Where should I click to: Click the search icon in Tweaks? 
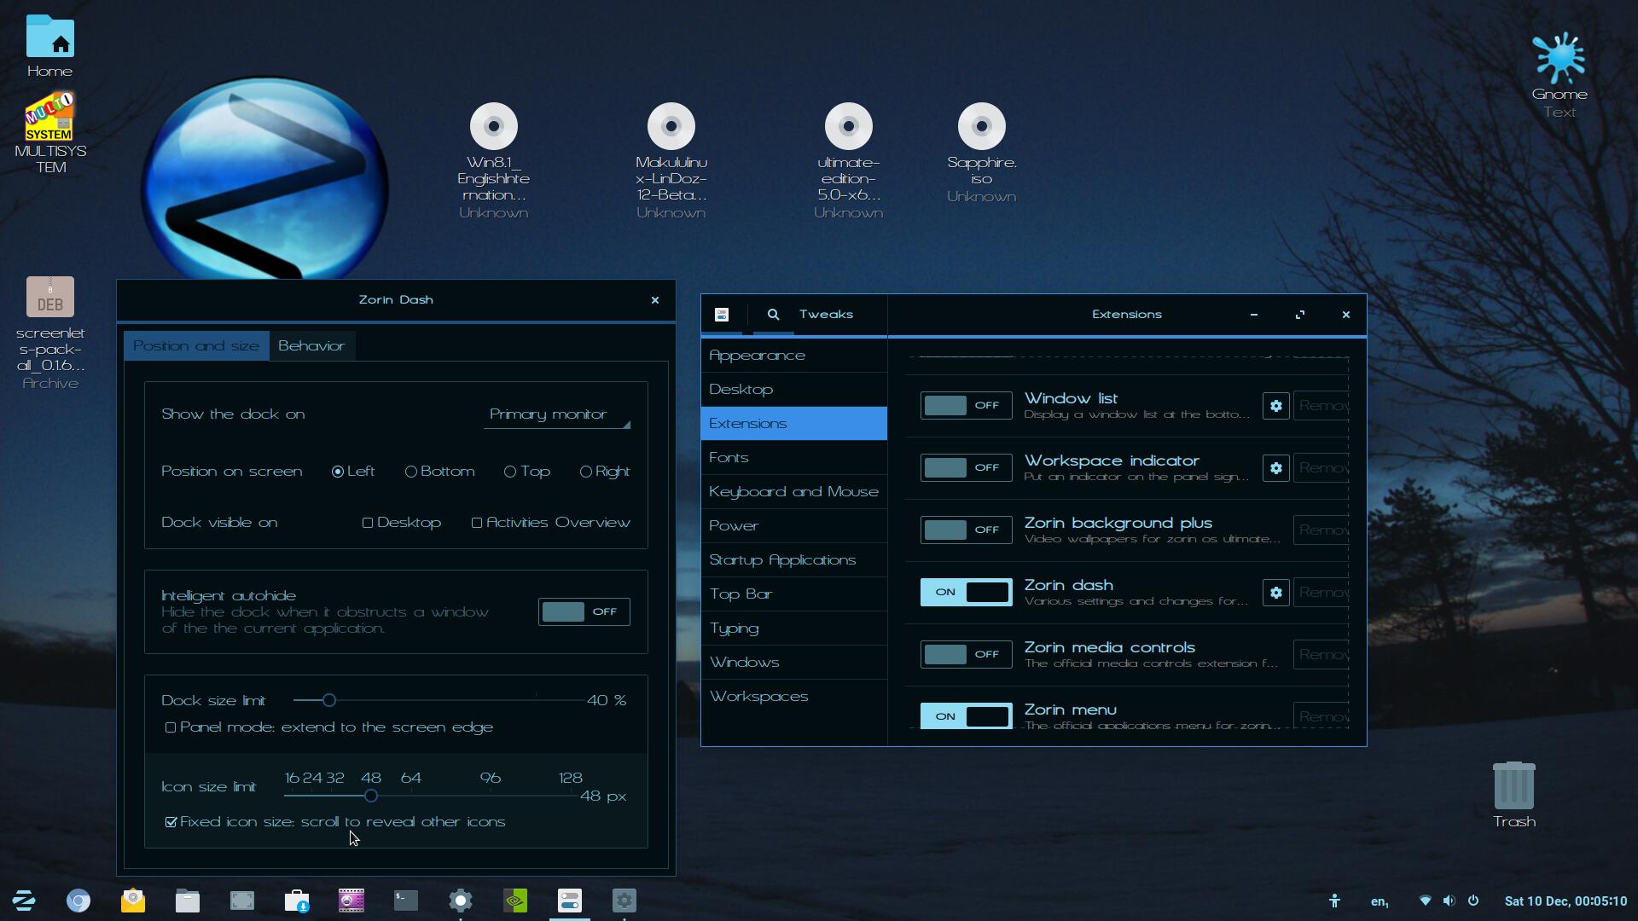pyautogui.click(x=773, y=315)
